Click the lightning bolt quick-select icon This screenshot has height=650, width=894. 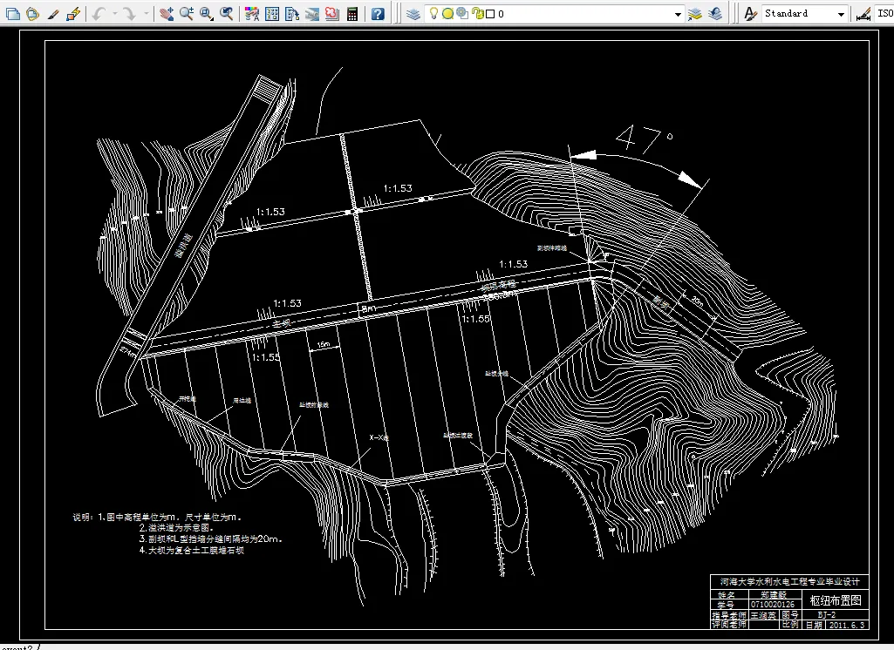pyautogui.click(x=73, y=14)
